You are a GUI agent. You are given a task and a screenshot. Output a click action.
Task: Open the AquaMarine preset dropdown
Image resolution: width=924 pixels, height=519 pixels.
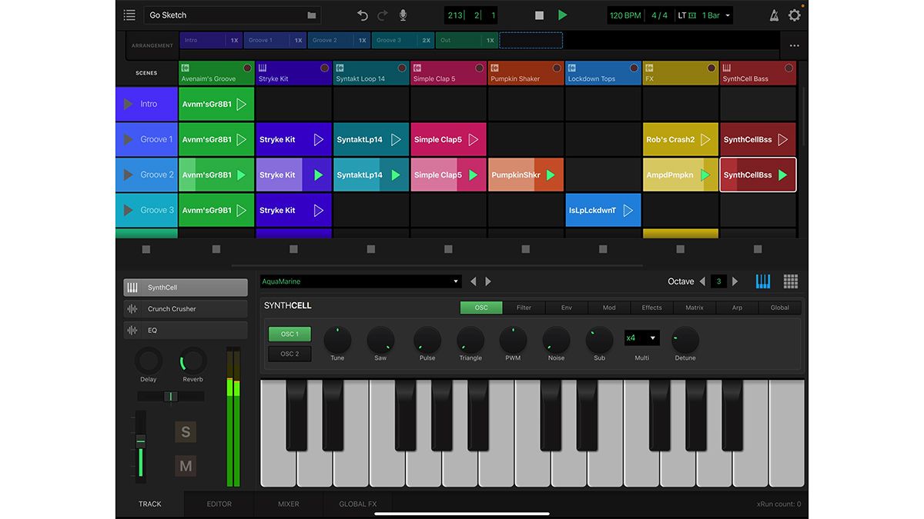360,281
